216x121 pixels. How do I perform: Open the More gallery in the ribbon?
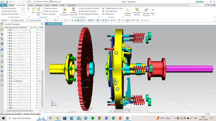click(153, 12)
